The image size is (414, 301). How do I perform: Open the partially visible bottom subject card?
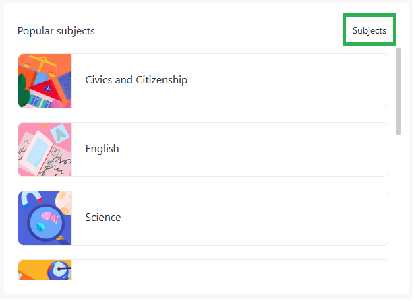[x=203, y=270]
